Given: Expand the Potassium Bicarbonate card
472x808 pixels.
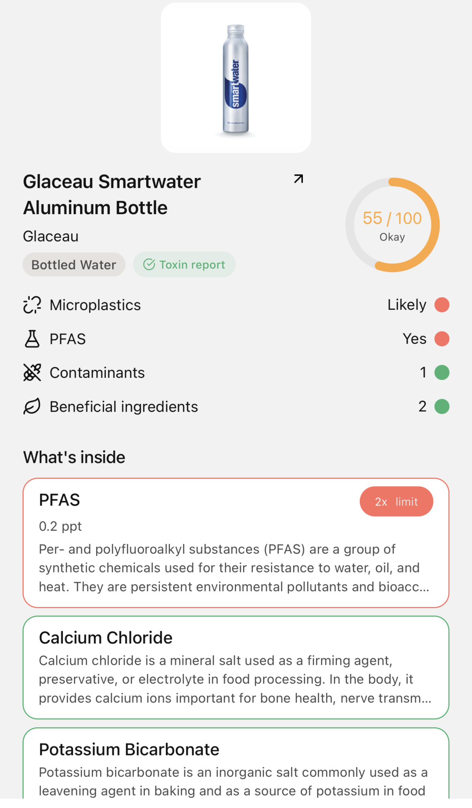Looking at the screenshot, I should [x=236, y=766].
